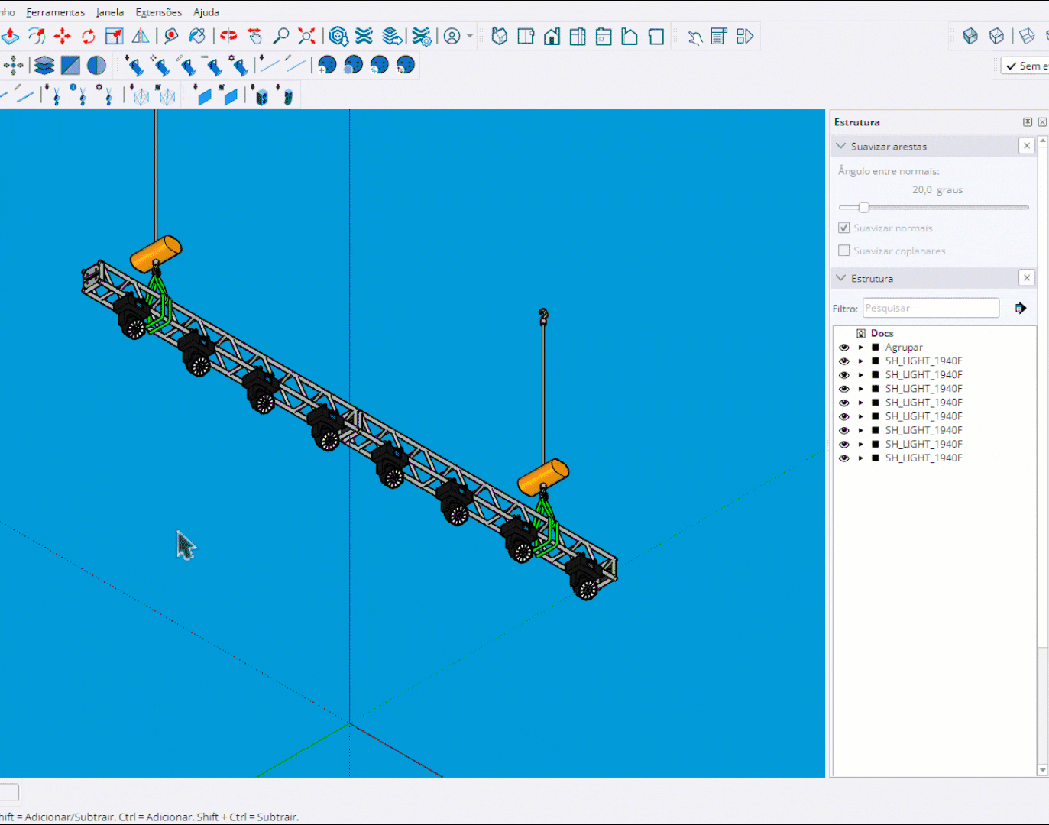Select the Orbit camera tool

[x=228, y=37]
